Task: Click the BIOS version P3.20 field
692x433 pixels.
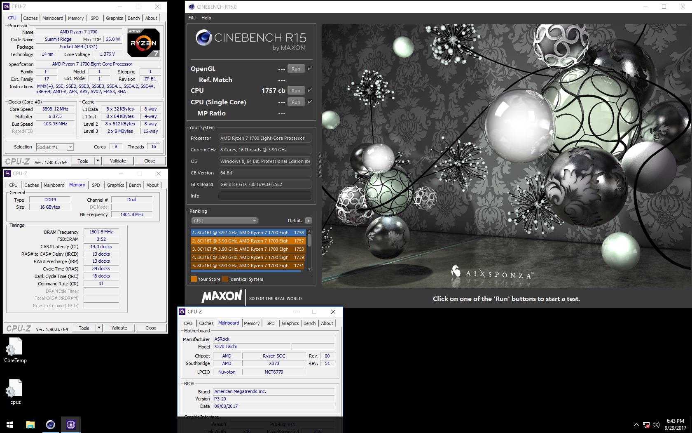Action: coord(274,399)
